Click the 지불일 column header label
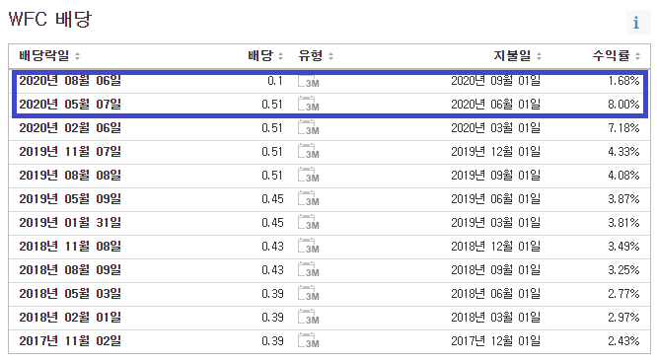 point(512,55)
